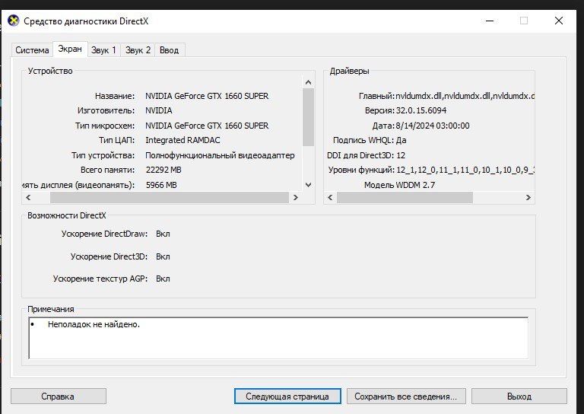Click right arrow of Драйверы horizontal scrollbar
The height and width of the screenshot is (414, 584).
tap(528, 198)
